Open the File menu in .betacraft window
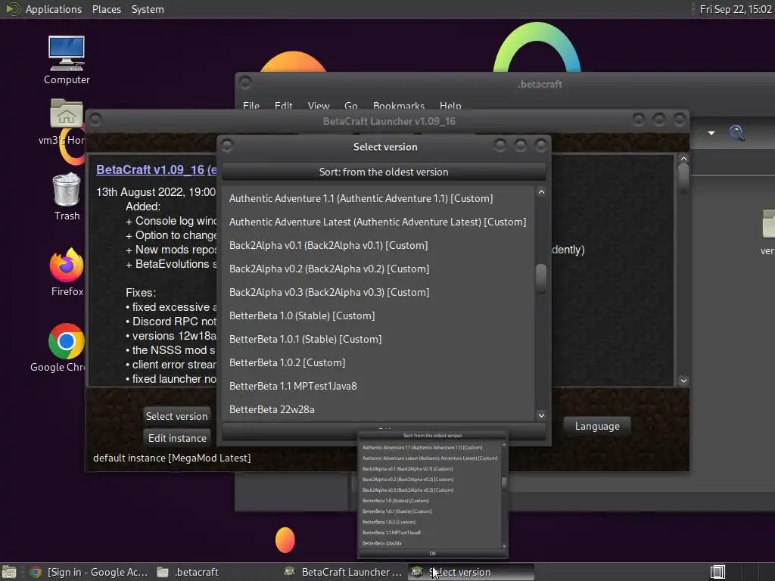Image resolution: width=775 pixels, height=581 pixels. [251, 106]
